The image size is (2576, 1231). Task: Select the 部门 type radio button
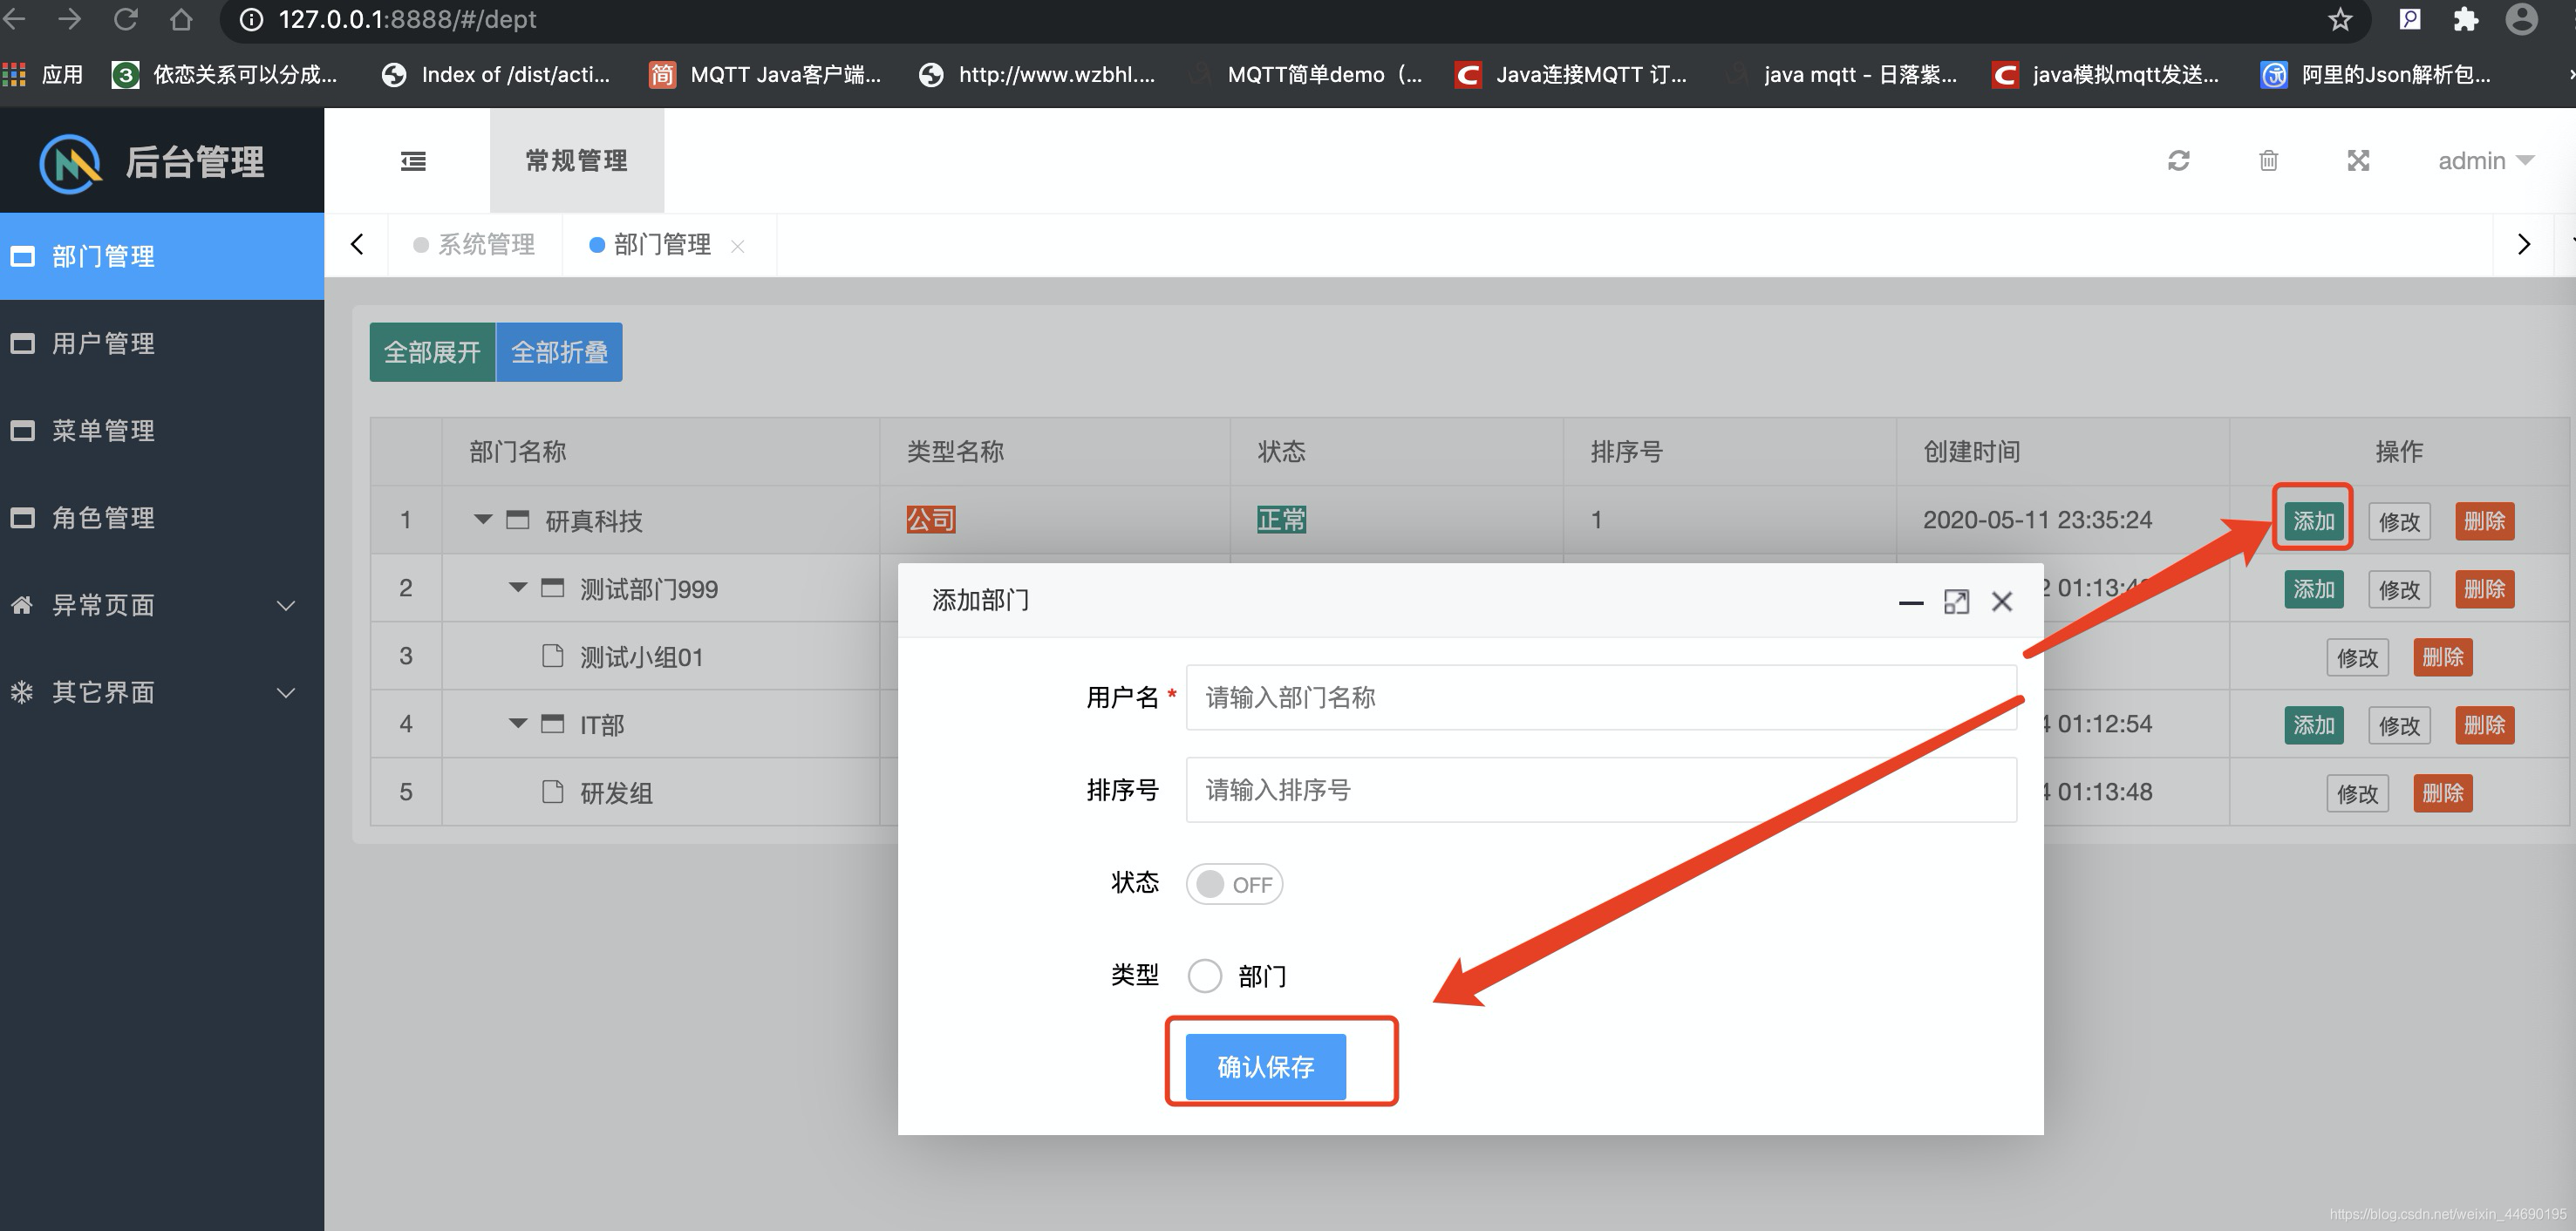(x=1204, y=975)
